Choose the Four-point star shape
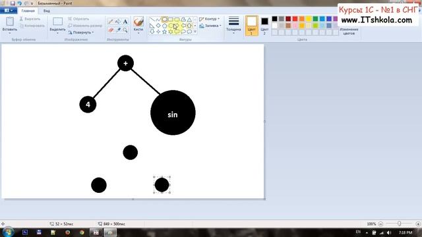The height and width of the screenshot is (237, 422). click(158, 32)
